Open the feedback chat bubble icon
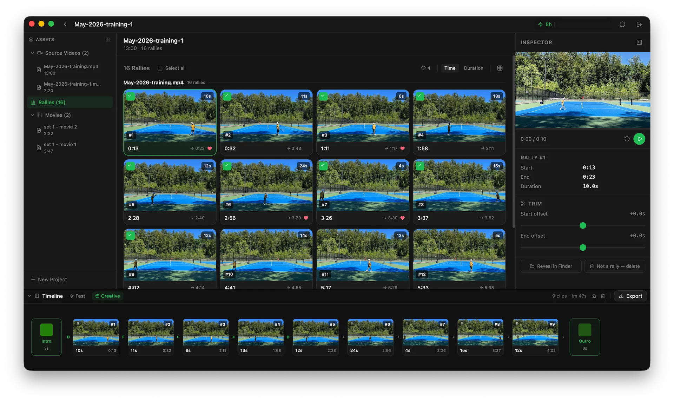 (622, 24)
